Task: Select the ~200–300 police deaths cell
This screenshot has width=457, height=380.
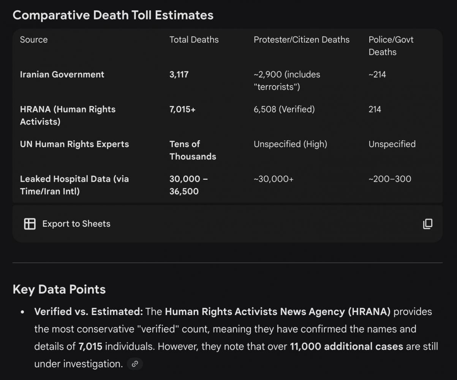Action: 390,179
